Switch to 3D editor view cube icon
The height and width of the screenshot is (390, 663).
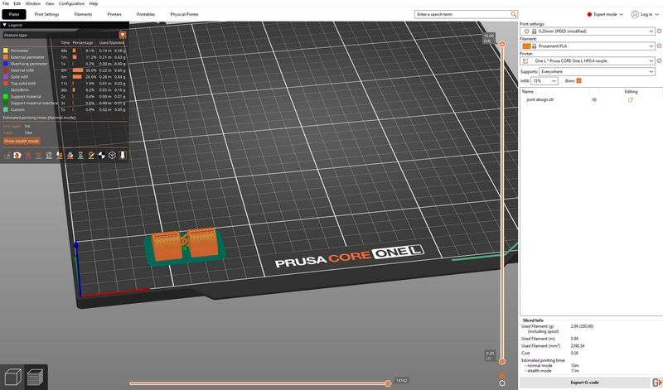click(x=12, y=377)
